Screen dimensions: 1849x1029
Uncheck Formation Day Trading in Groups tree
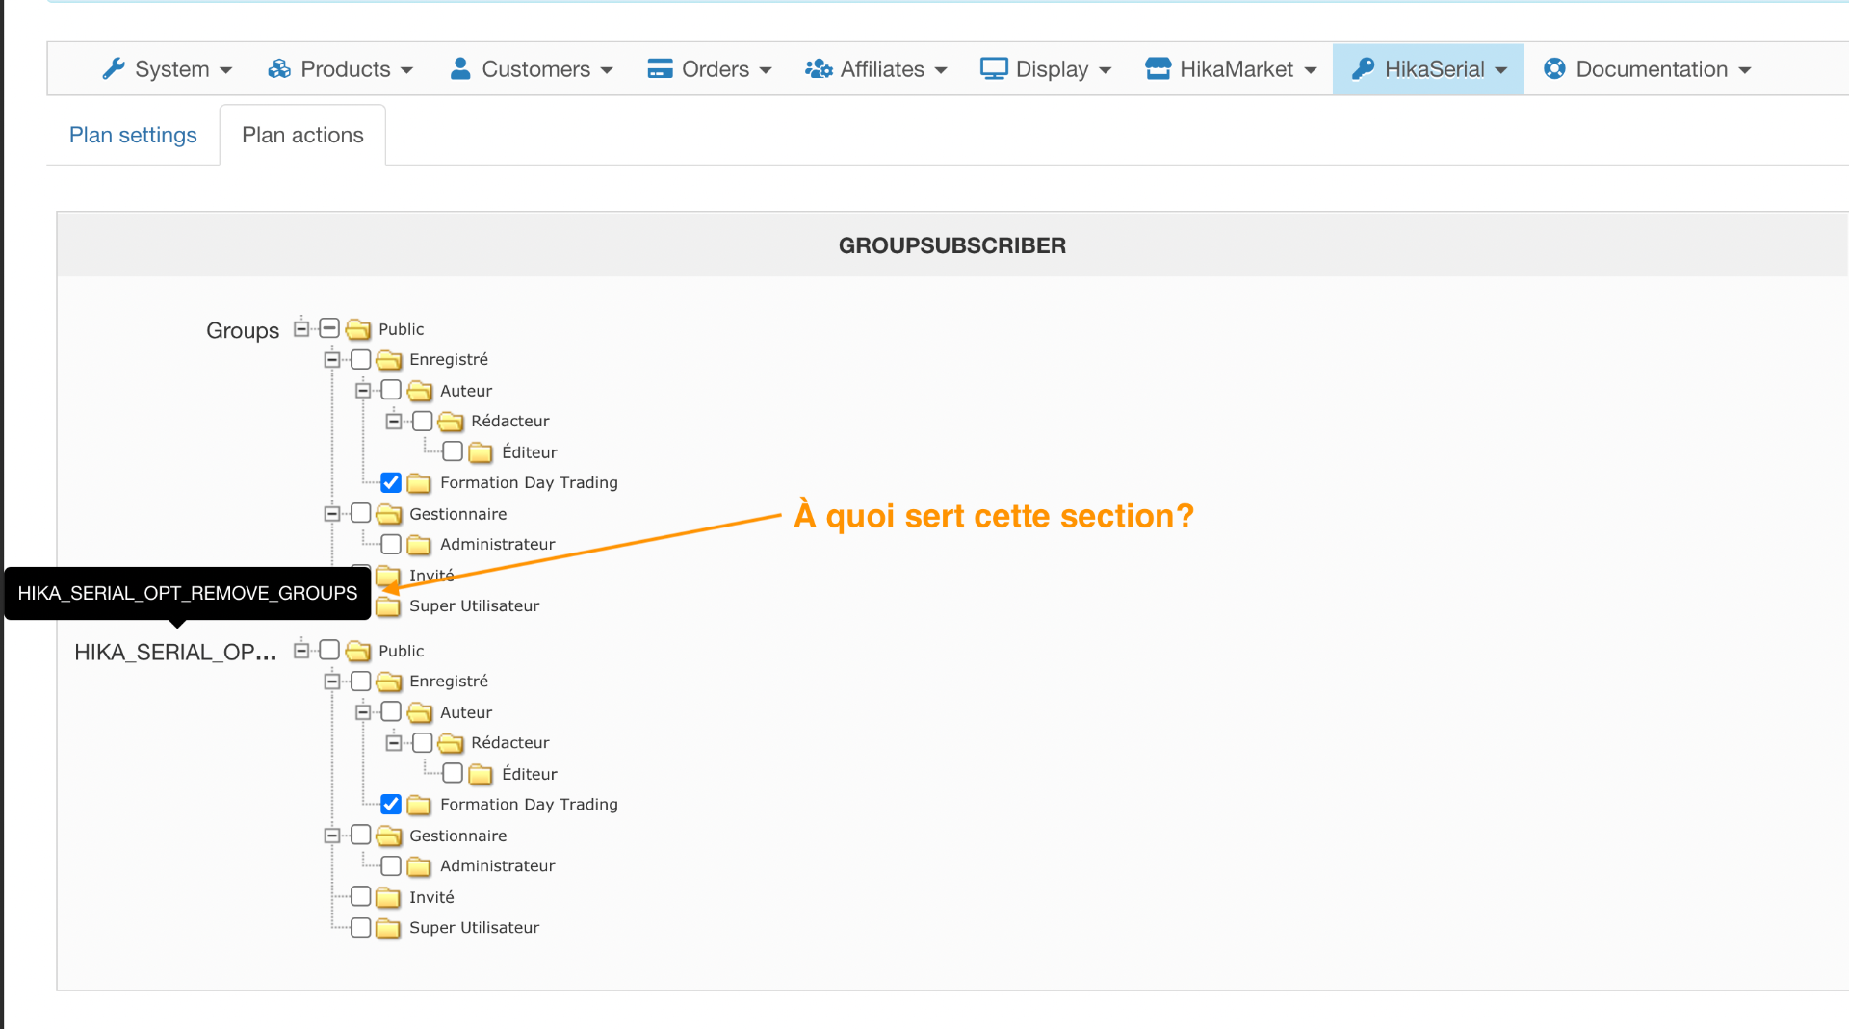[391, 482]
